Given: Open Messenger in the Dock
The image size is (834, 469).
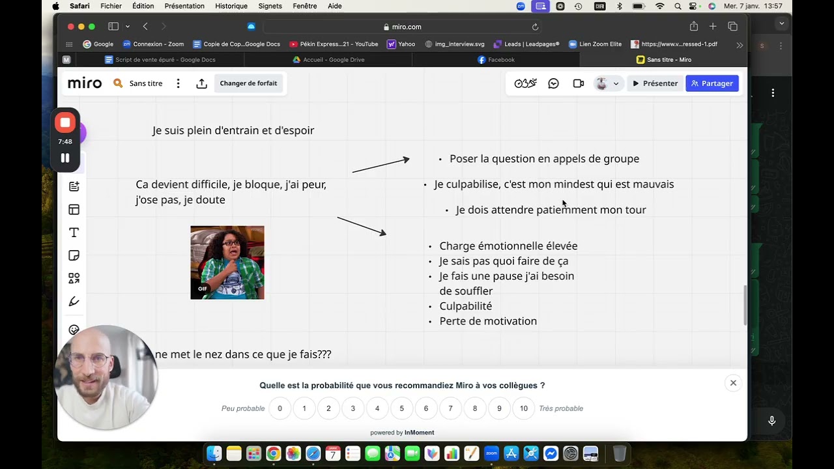Looking at the screenshot, I should click(551, 453).
